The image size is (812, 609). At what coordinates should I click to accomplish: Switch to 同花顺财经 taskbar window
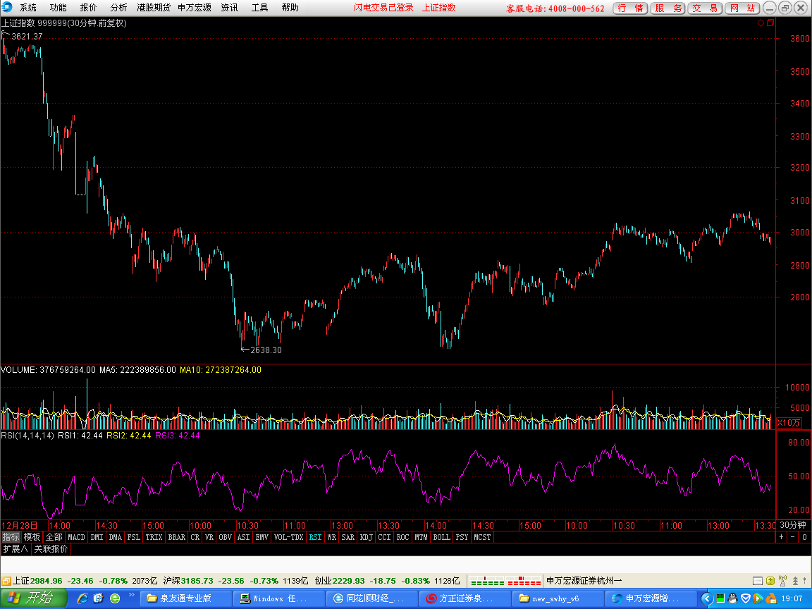(372, 598)
